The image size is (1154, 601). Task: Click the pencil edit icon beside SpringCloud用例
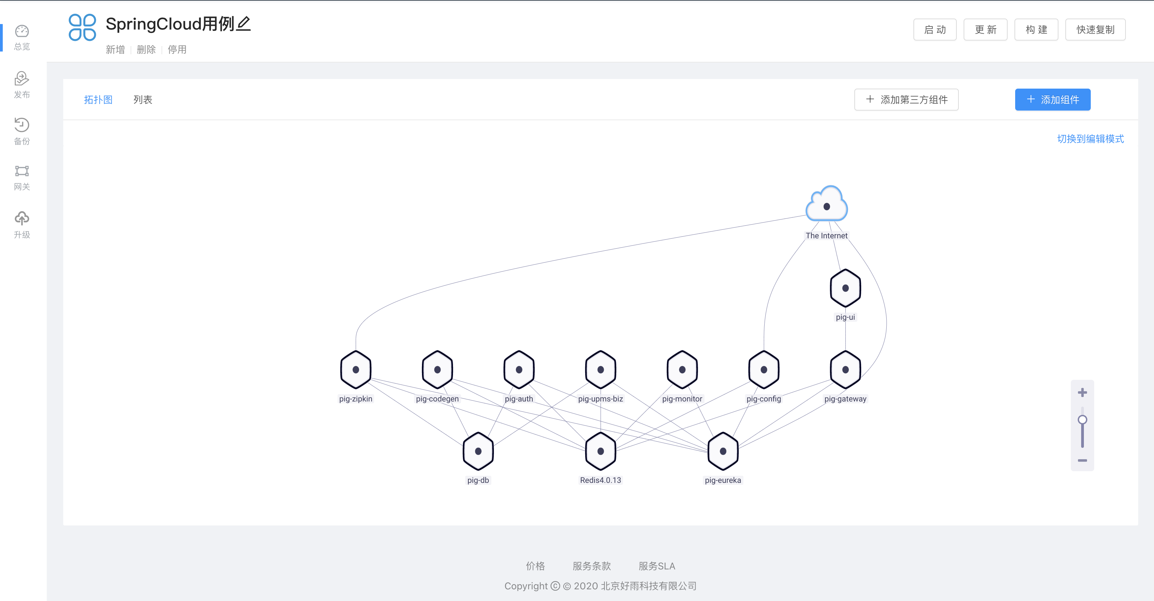(x=244, y=23)
